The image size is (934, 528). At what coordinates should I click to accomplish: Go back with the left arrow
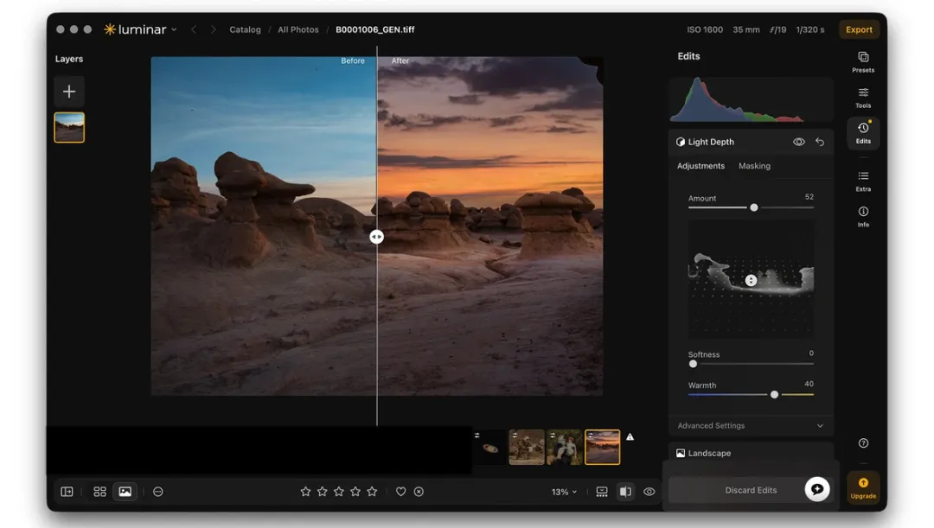pyautogui.click(x=194, y=29)
